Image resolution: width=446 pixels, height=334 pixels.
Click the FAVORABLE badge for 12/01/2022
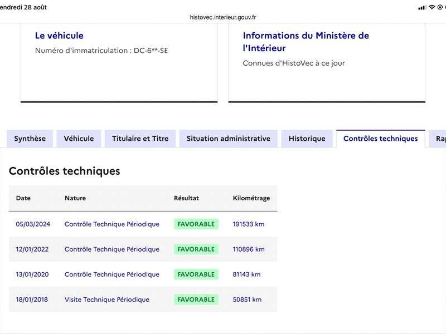196,249
